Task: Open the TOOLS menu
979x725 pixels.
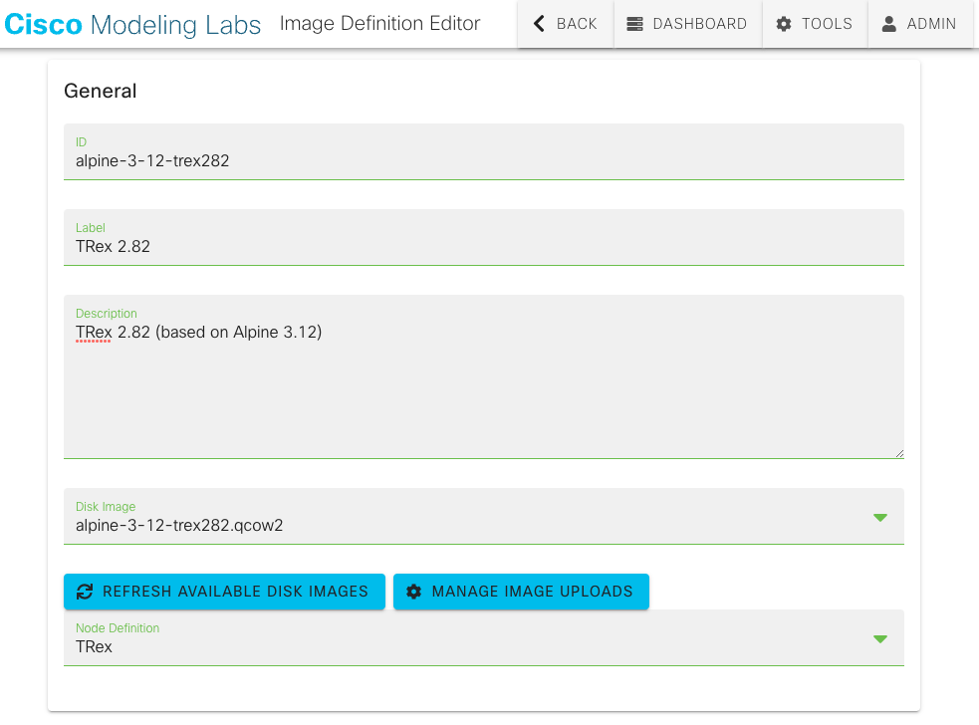Action: point(815,24)
